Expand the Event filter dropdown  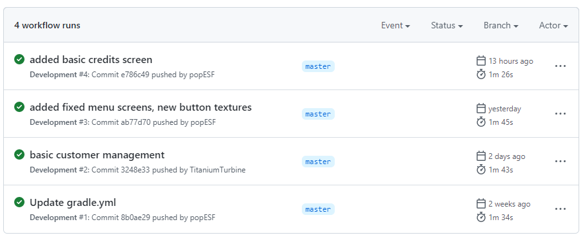[395, 25]
